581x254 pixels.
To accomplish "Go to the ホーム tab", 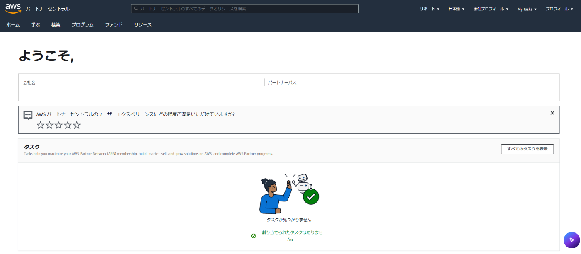I will [x=13, y=25].
